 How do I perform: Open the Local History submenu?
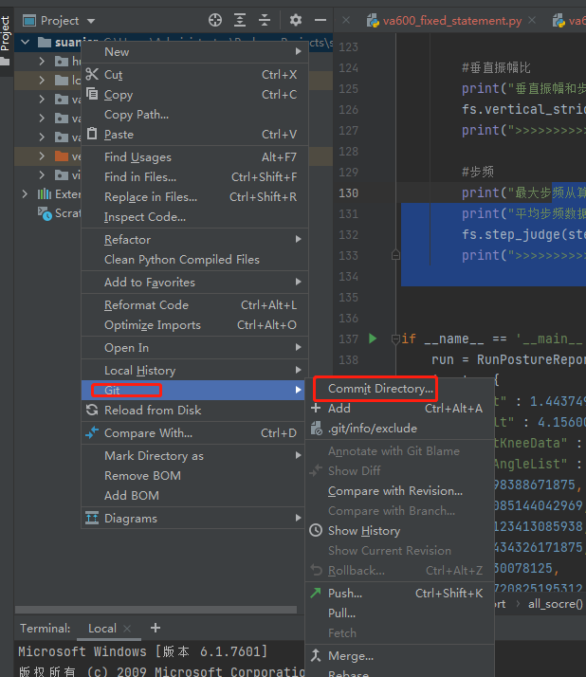coord(194,371)
